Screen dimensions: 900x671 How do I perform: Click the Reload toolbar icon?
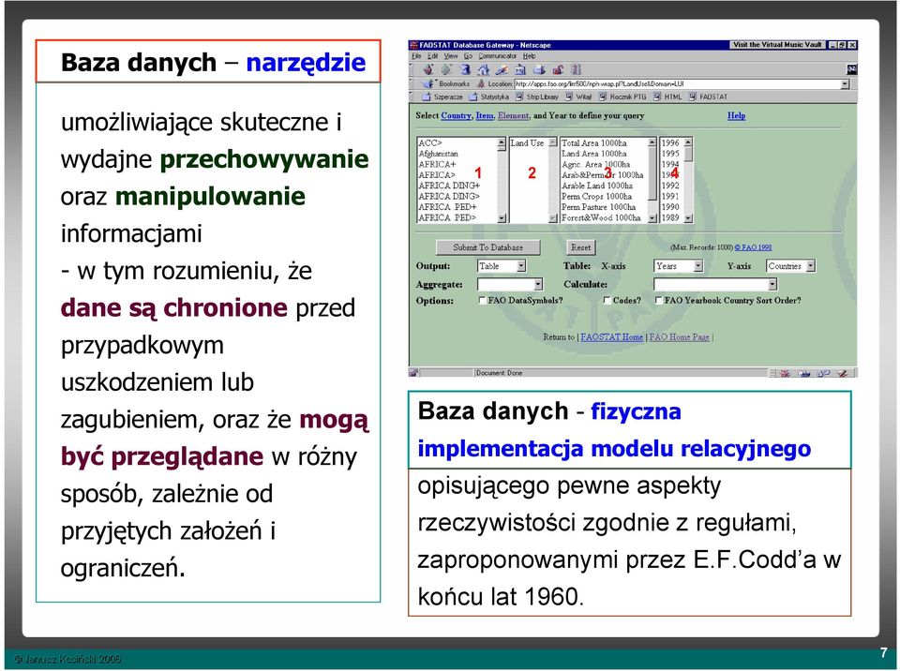pyautogui.click(x=466, y=69)
